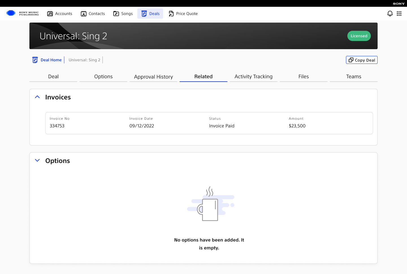This screenshot has height=274, width=407.
Task: Click the Invoice Date column label
Action: [x=141, y=119]
